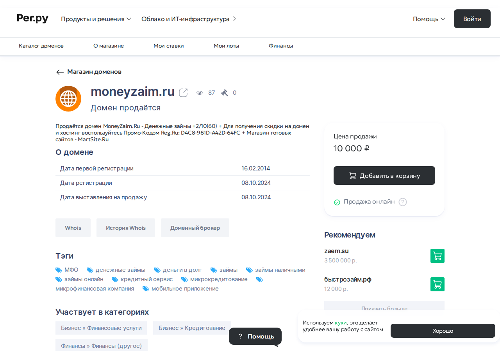The image size is (500, 351).
Task: Select the кредитный сервис tag
Action: tap(146, 279)
